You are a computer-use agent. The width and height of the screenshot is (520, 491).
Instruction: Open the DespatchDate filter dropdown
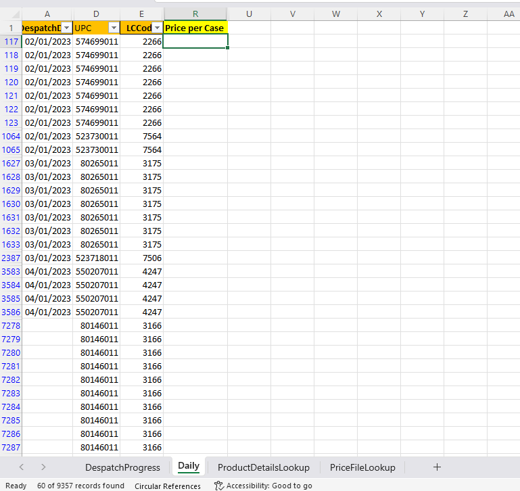tap(67, 28)
